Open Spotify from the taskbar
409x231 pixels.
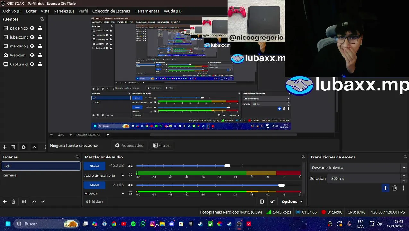click(x=133, y=224)
